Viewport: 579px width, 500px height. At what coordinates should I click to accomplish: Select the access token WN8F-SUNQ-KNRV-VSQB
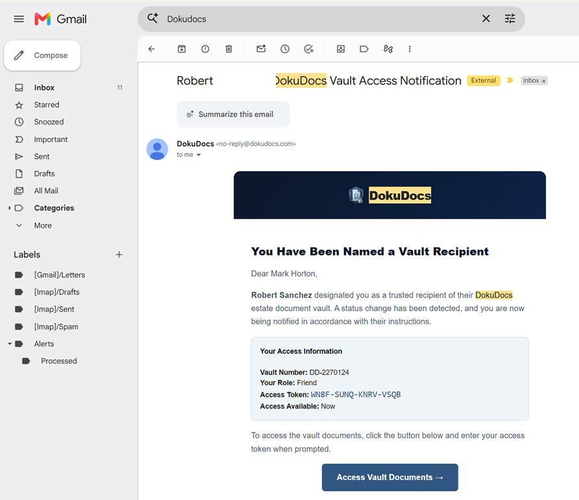tap(356, 394)
